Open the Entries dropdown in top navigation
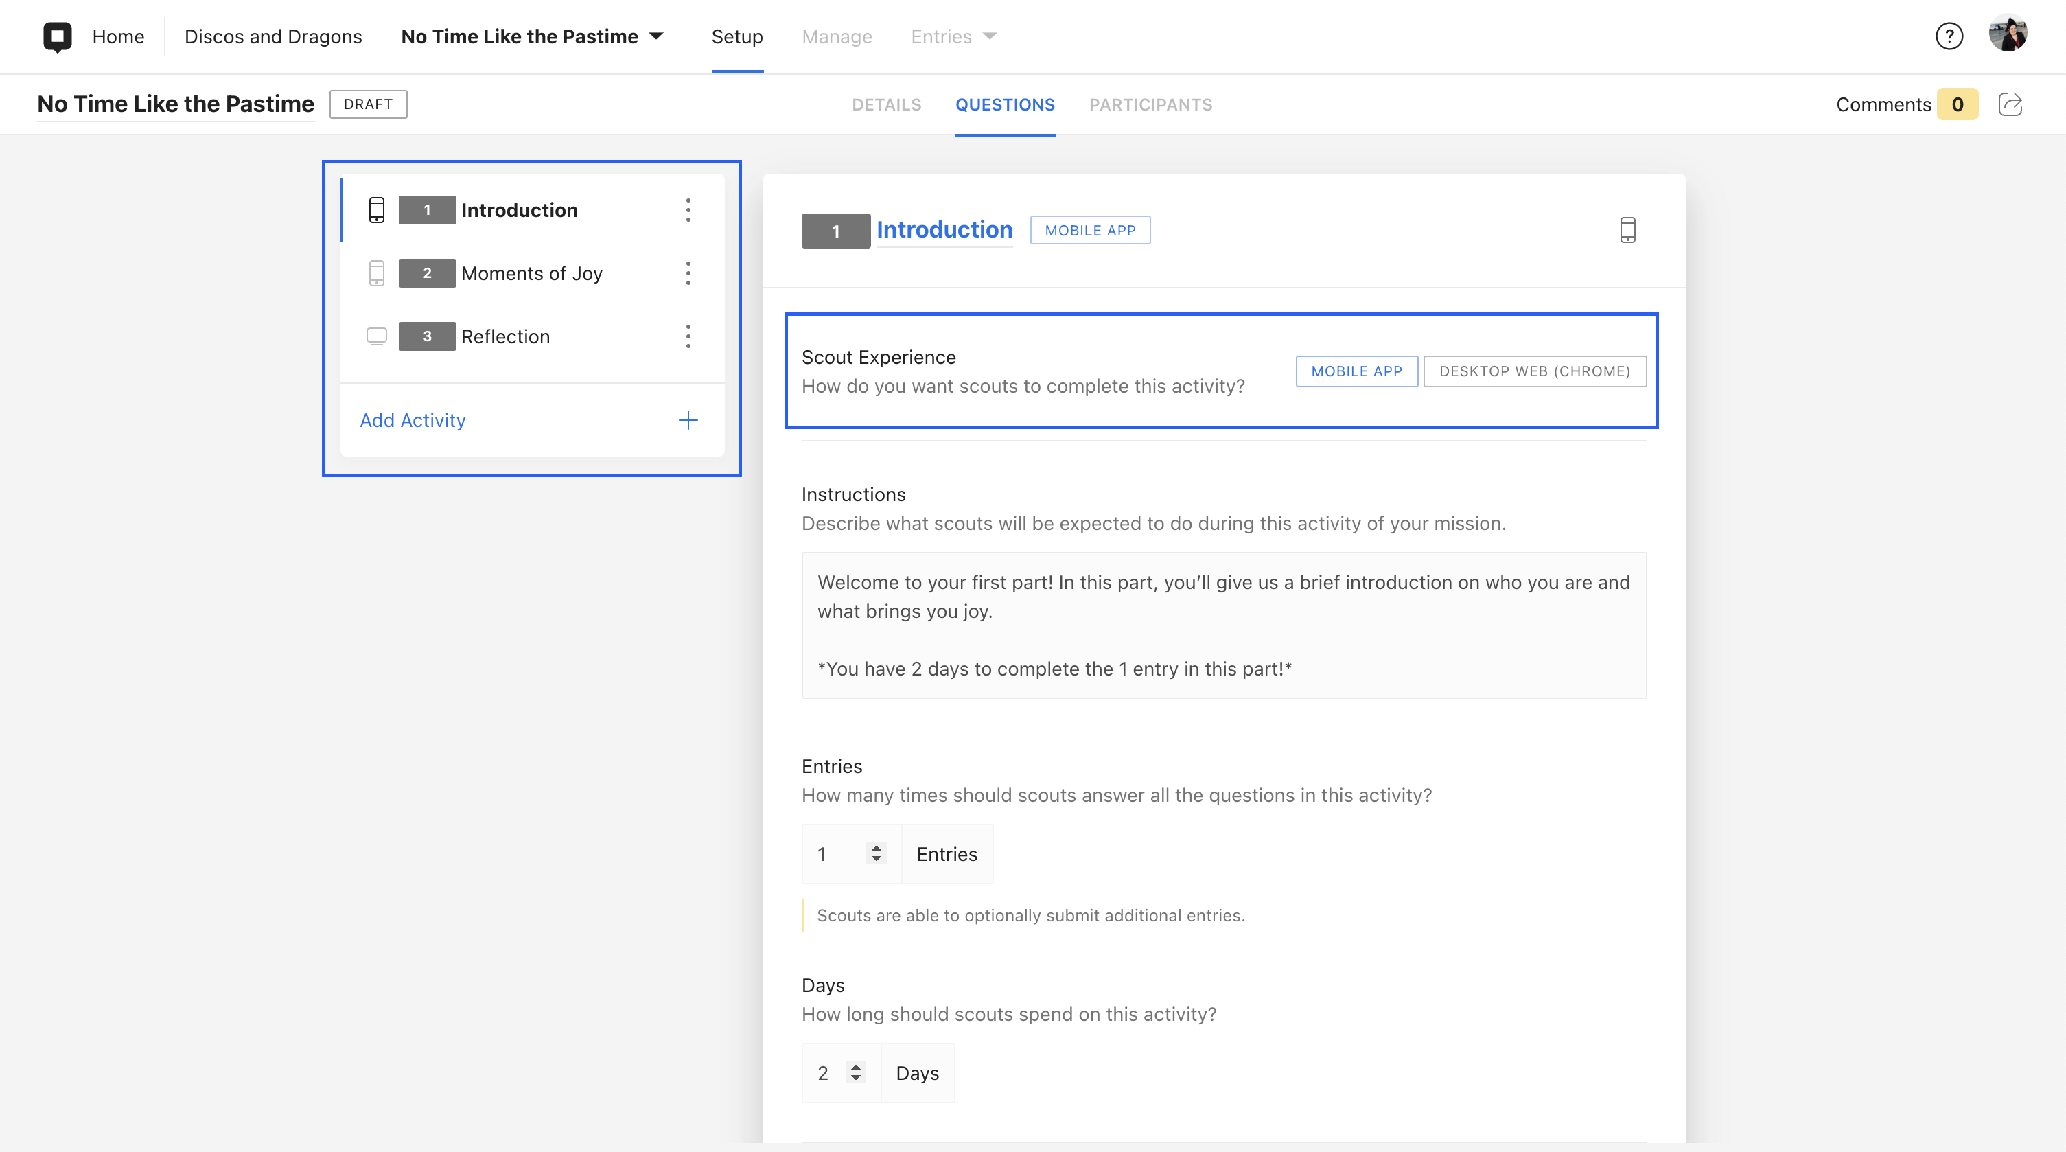Image resolution: width=2066 pixels, height=1152 pixels. [x=953, y=36]
